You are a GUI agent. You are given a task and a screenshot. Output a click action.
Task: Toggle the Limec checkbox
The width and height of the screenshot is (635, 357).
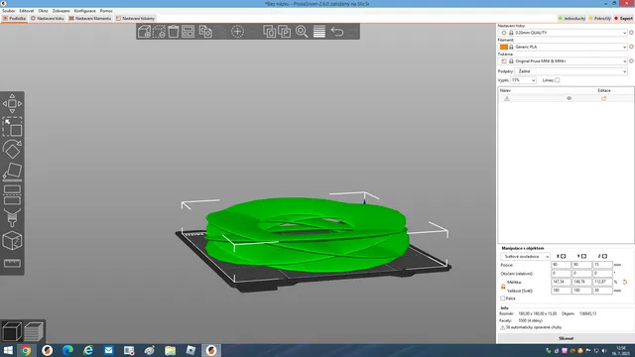(558, 80)
